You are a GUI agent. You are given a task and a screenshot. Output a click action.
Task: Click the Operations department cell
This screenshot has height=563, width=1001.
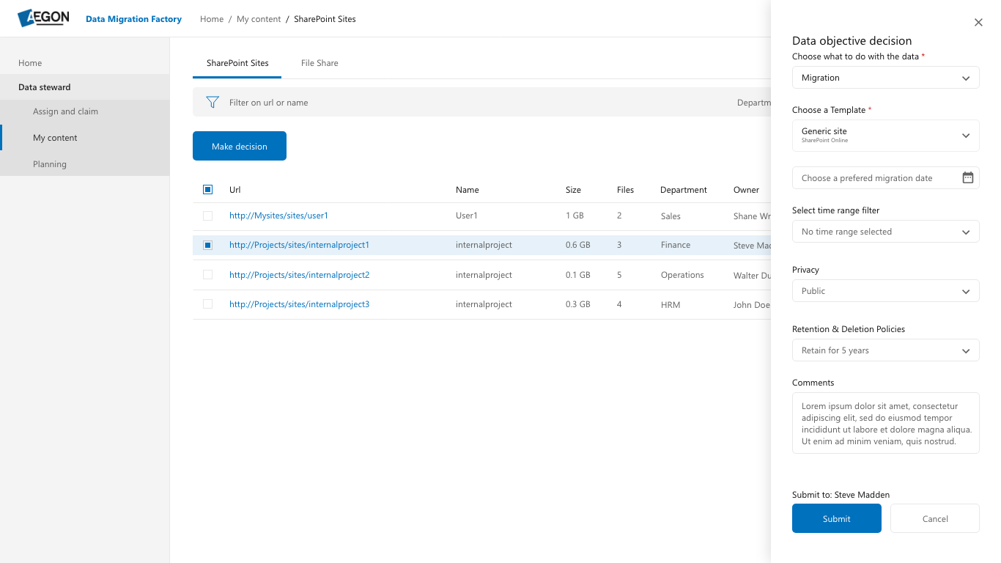(x=682, y=275)
